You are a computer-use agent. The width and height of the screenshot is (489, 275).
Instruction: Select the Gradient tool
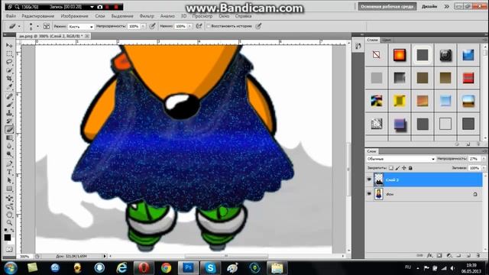(9, 137)
